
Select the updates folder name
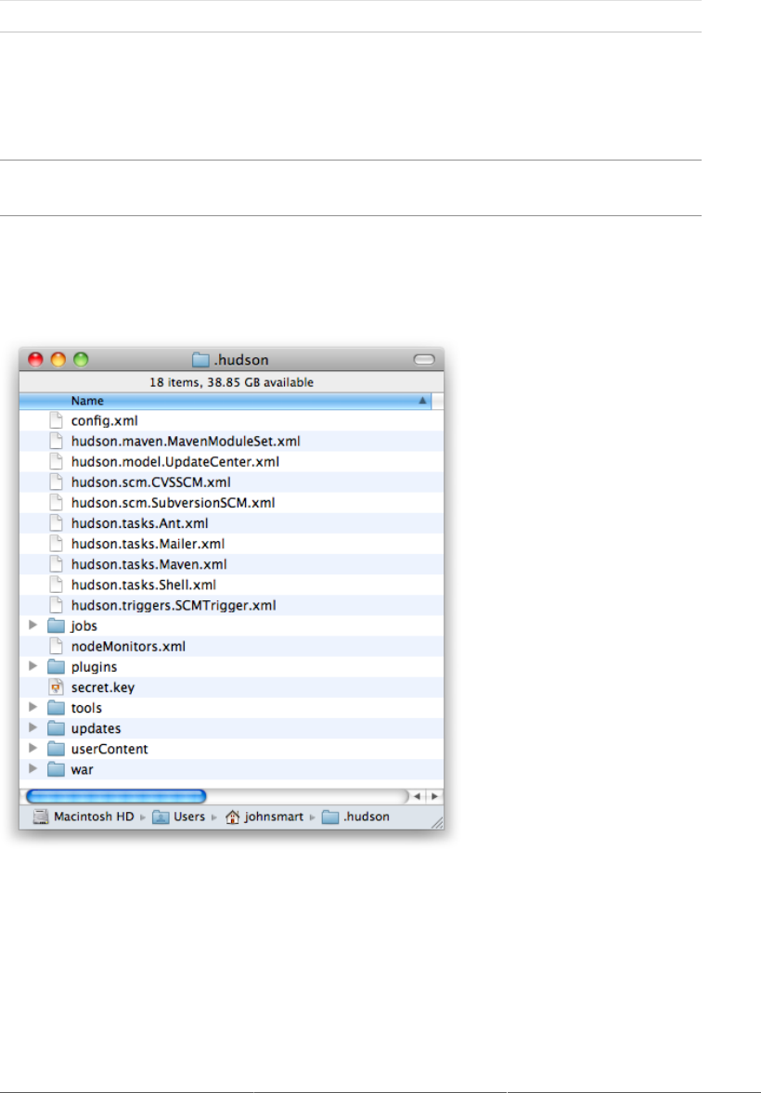click(96, 729)
